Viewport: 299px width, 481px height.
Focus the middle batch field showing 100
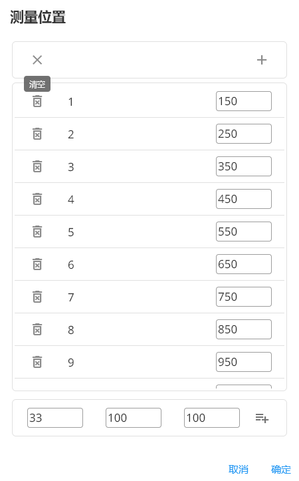click(x=134, y=418)
